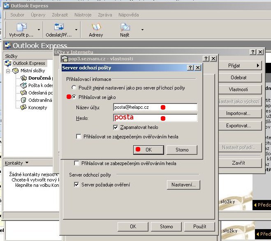Click the Použít apply button
The image size is (271, 241).
click(199, 227)
